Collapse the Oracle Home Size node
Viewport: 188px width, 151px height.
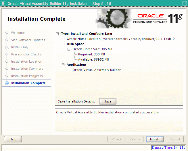point(69,49)
